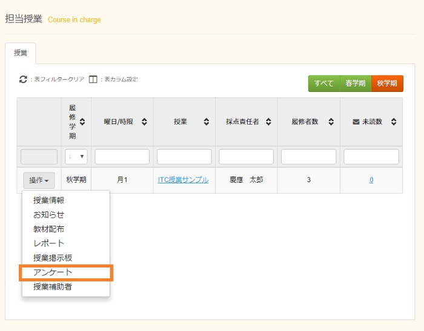Open 授業掲示板 menu entry
This screenshot has height=331, width=424.
(x=53, y=258)
